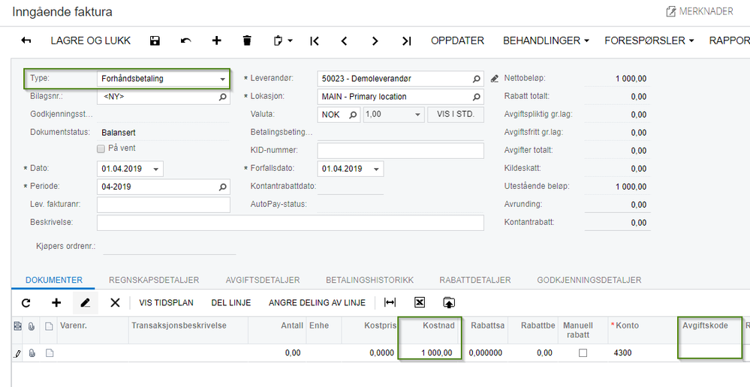The image size is (750, 387).
Task: Add a new line with grid plus icon
Action: 56,302
